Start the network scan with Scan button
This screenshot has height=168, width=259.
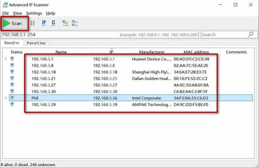click(15, 23)
